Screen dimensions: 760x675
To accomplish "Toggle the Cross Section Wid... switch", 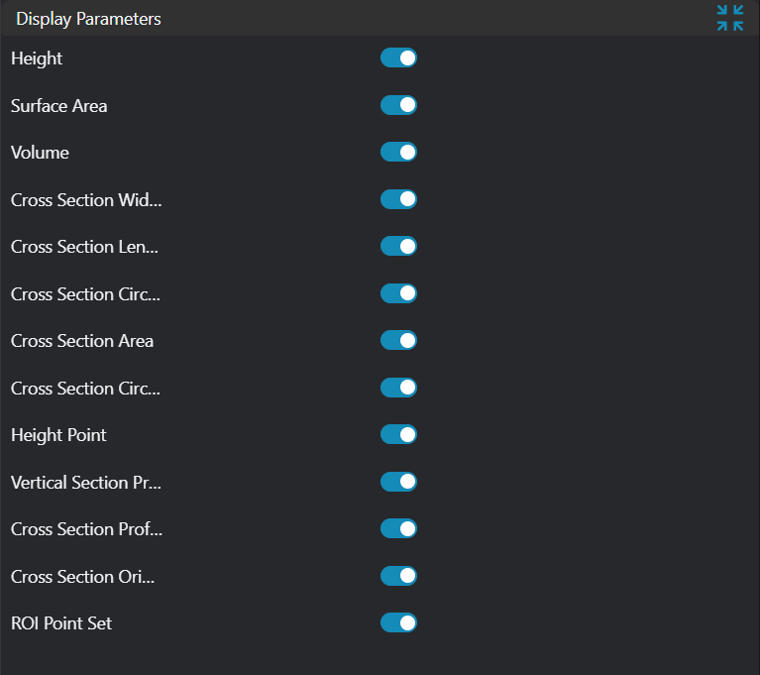I will [398, 199].
